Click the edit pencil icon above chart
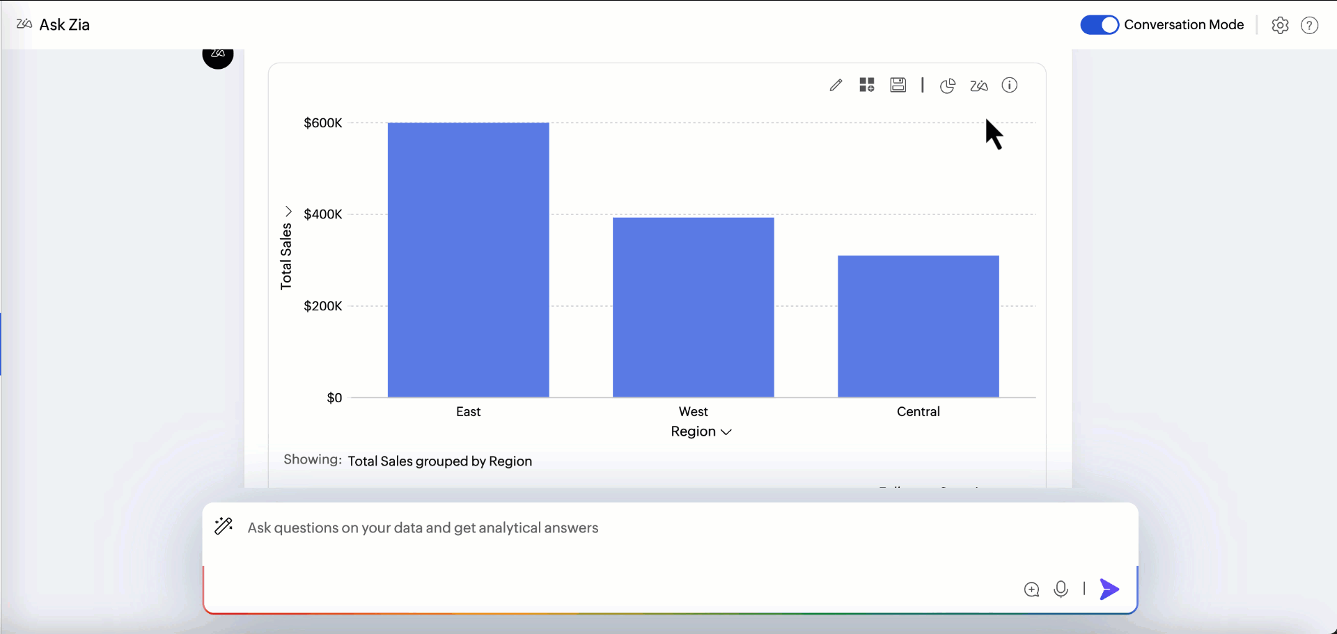The image size is (1337, 634). pyautogui.click(x=836, y=85)
